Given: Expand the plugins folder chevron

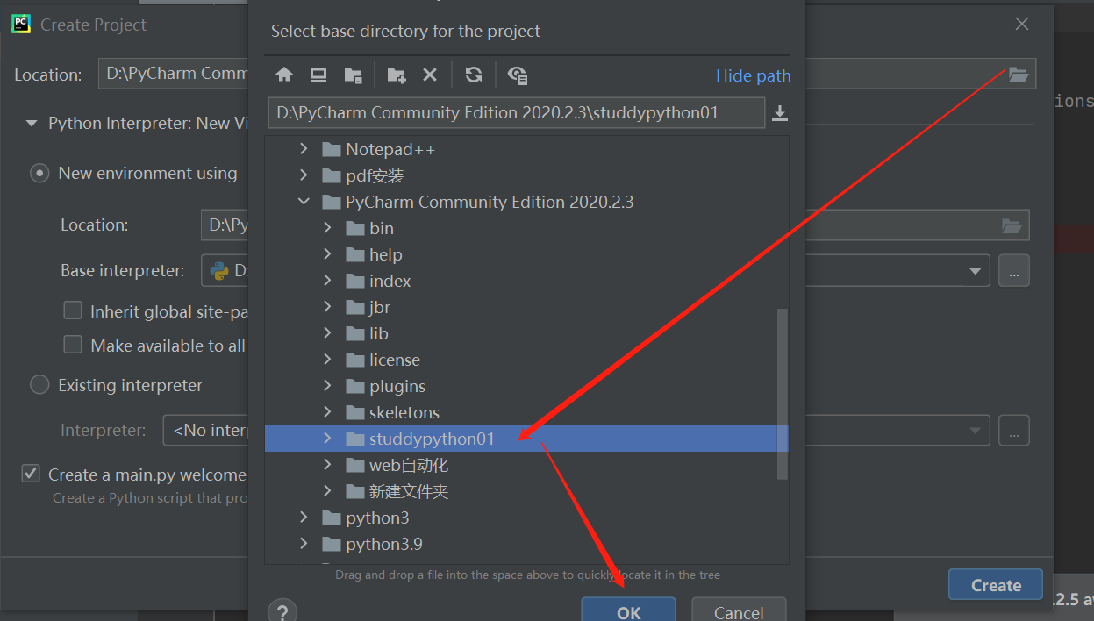Looking at the screenshot, I should coord(327,386).
